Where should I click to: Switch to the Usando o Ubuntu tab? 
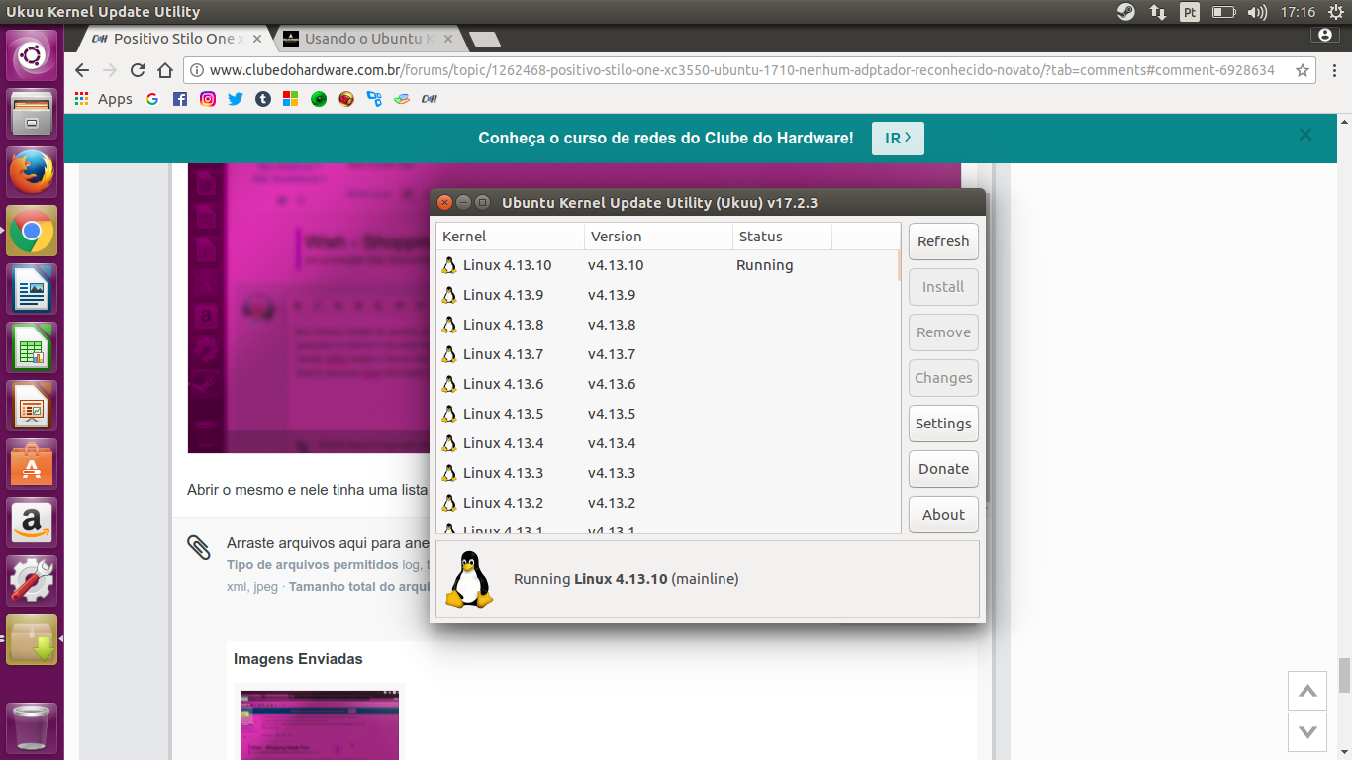click(x=368, y=39)
